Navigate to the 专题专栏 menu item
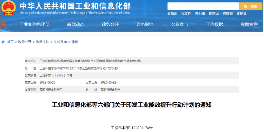The height and width of the screenshot is (132, 264). (249, 24)
